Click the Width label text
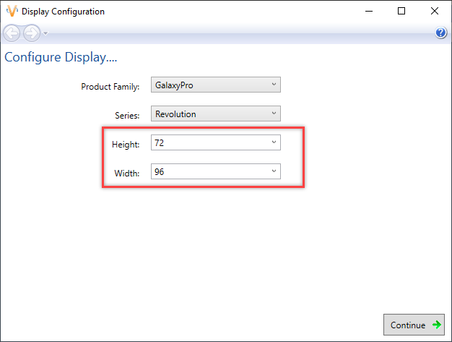Image resolution: width=452 pixels, height=342 pixels. (127, 174)
